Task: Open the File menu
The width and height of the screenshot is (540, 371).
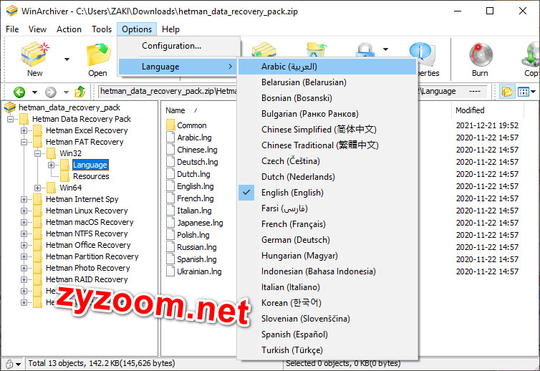Action: [12, 29]
